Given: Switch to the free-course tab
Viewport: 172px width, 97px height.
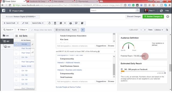Looking at the screenshot, I should tap(62, 1).
